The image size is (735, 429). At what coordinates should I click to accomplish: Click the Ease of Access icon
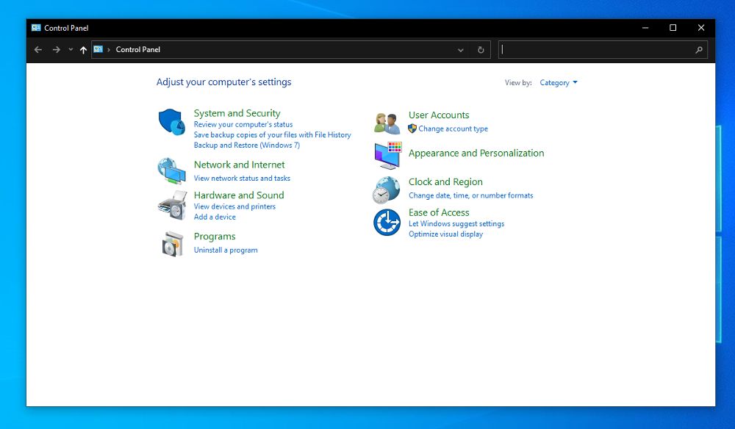point(387,223)
